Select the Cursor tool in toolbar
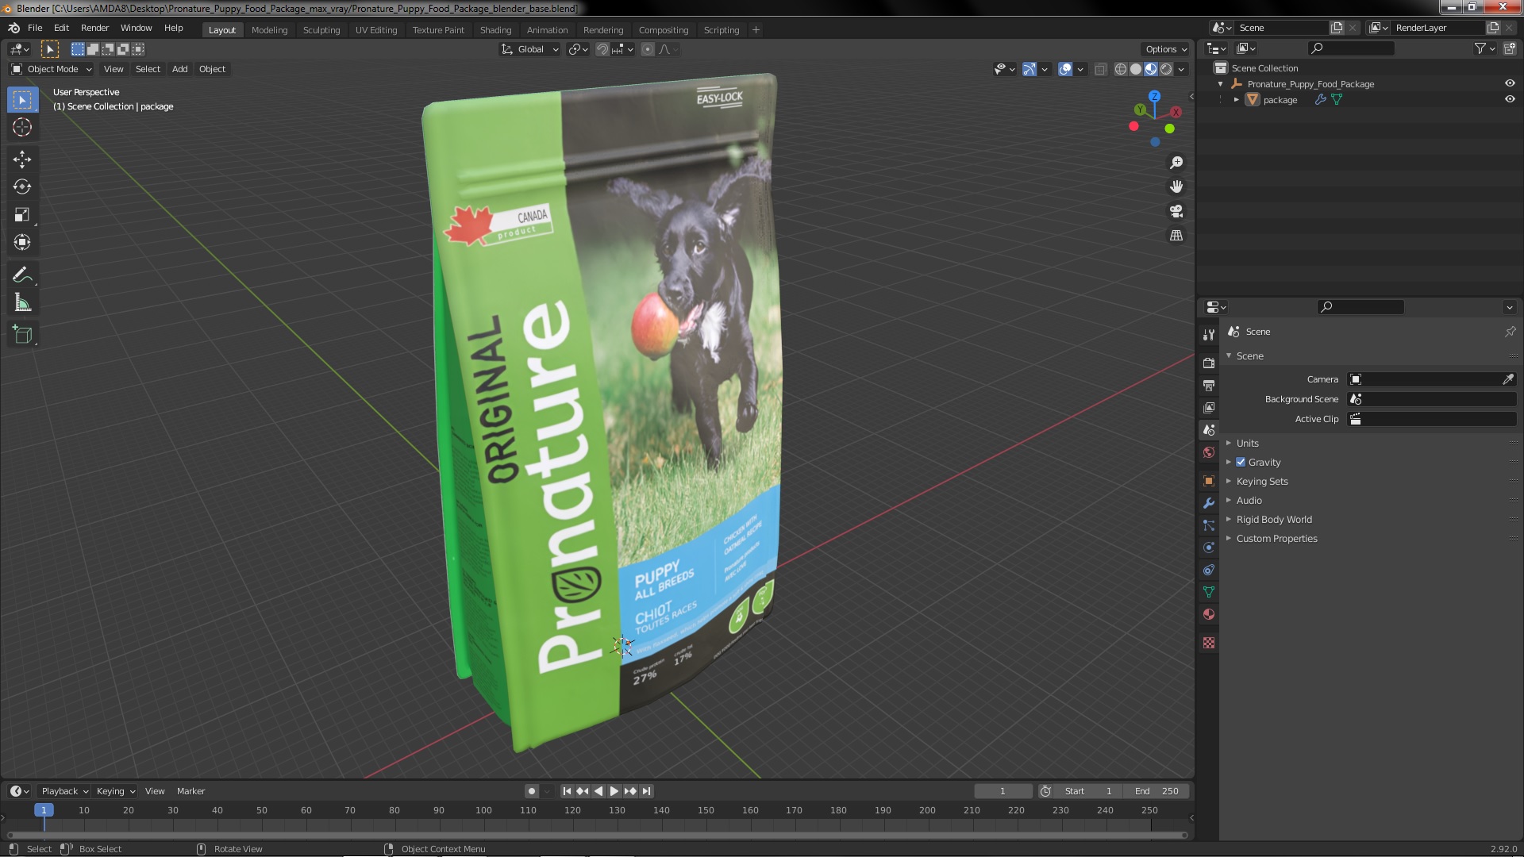1524x857 pixels. [x=22, y=127]
